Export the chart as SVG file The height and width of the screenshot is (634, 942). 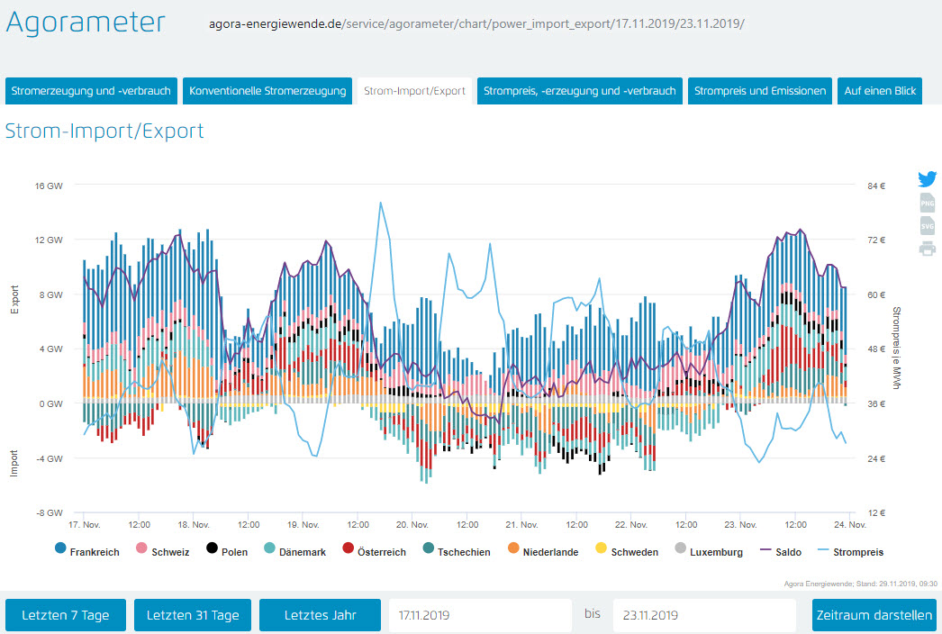[x=928, y=226]
